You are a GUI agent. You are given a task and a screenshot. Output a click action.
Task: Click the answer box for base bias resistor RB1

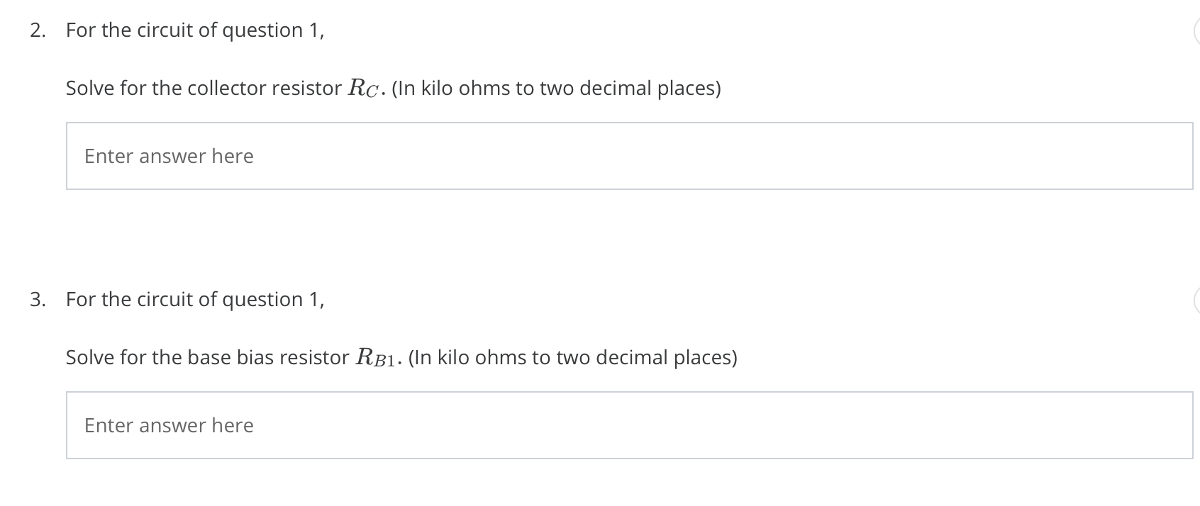coord(631,425)
